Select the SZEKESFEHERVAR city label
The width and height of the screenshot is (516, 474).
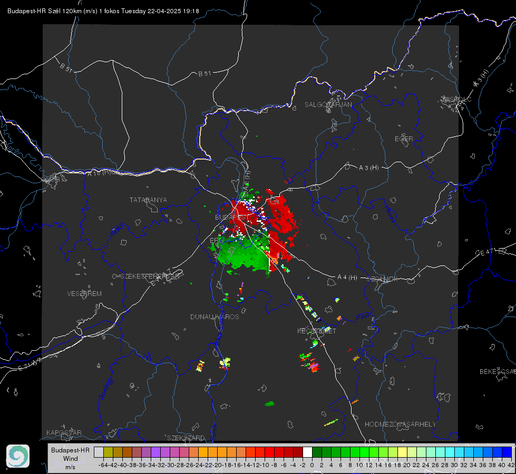pyautogui.click(x=150, y=276)
